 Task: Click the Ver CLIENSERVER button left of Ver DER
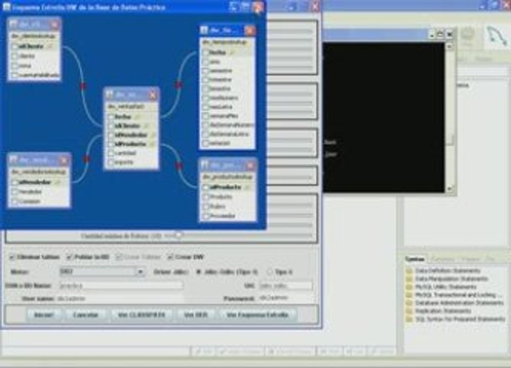pos(142,315)
